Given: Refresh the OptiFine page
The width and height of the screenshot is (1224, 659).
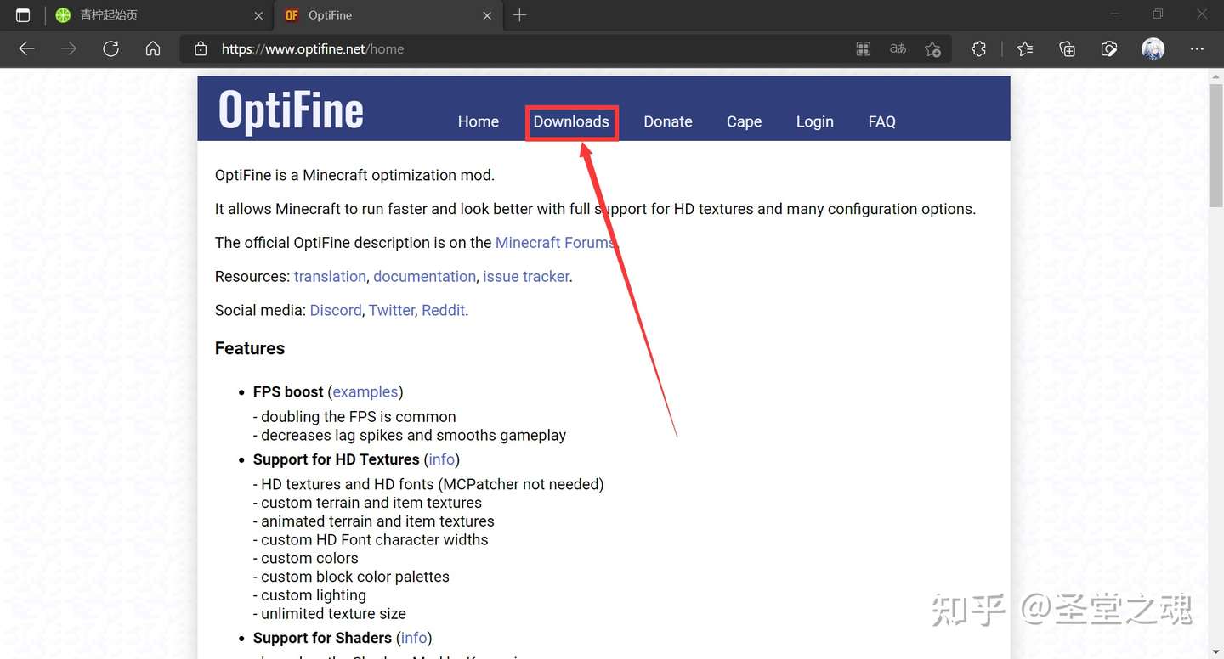Looking at the screenshot, I should coord(110,48).
